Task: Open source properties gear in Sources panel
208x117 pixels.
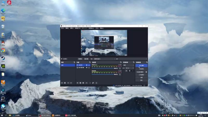Action: coord(83,83)
